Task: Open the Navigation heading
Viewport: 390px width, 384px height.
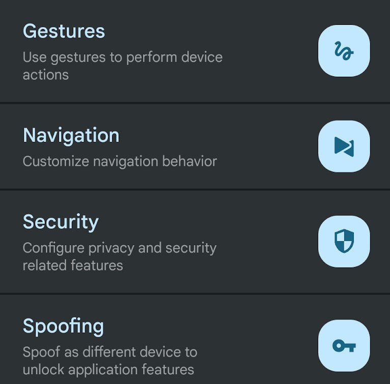Action: point(71,135)
